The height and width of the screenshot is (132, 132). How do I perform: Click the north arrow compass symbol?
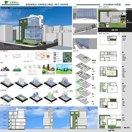click(x=119, y=35)
